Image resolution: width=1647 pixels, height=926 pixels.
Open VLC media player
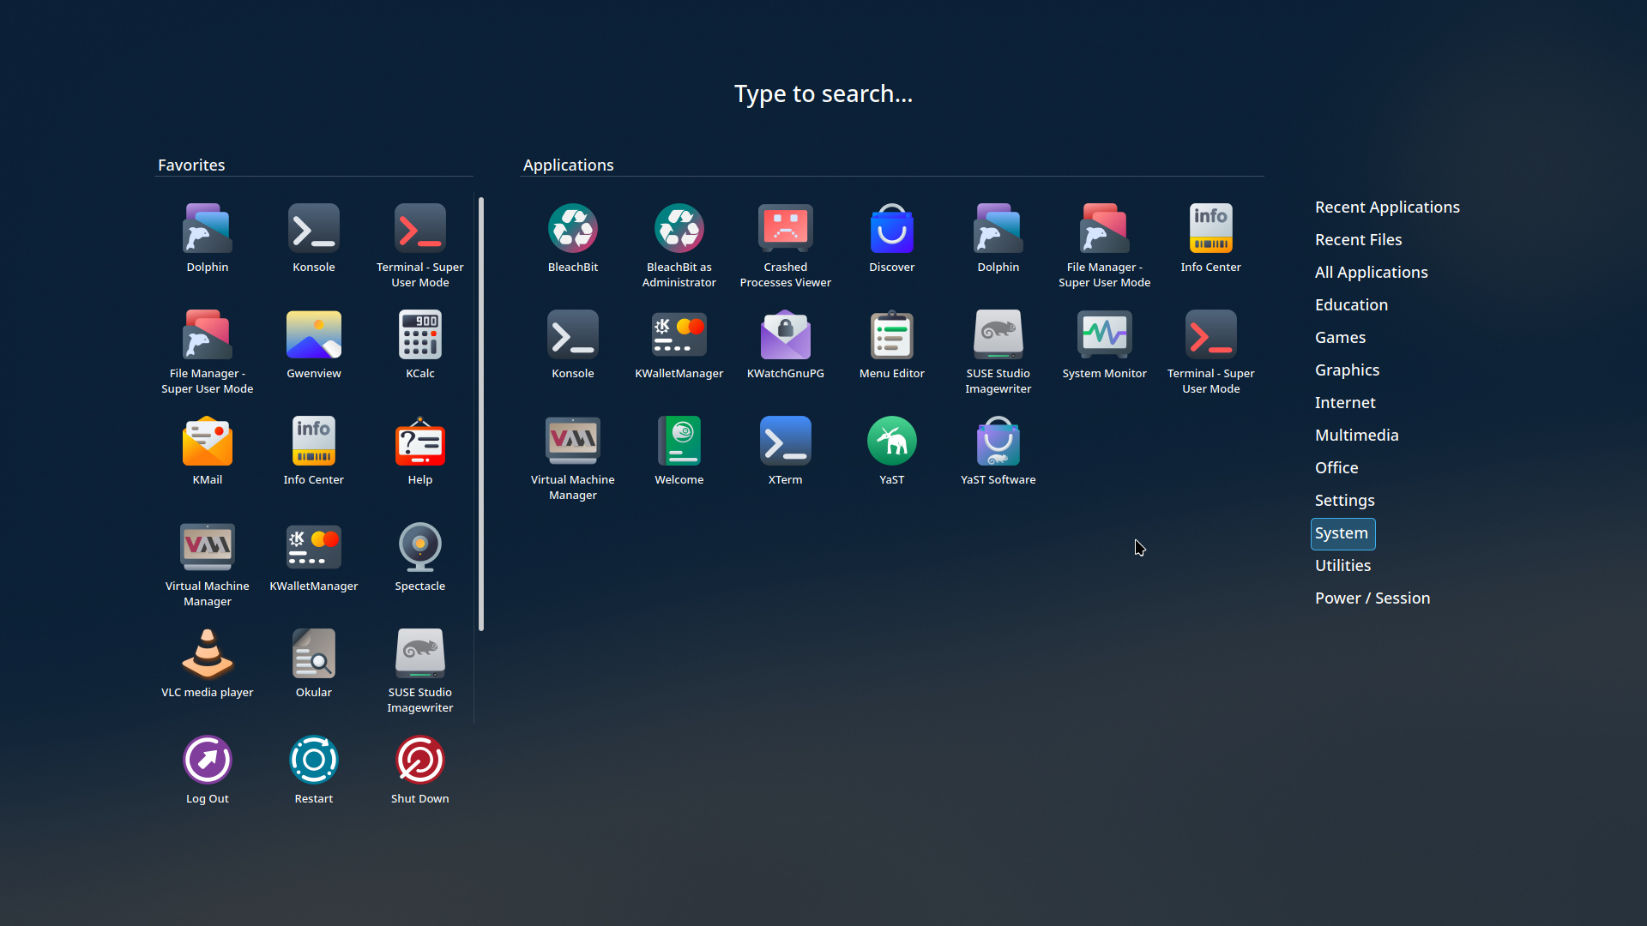coord(208,664)
